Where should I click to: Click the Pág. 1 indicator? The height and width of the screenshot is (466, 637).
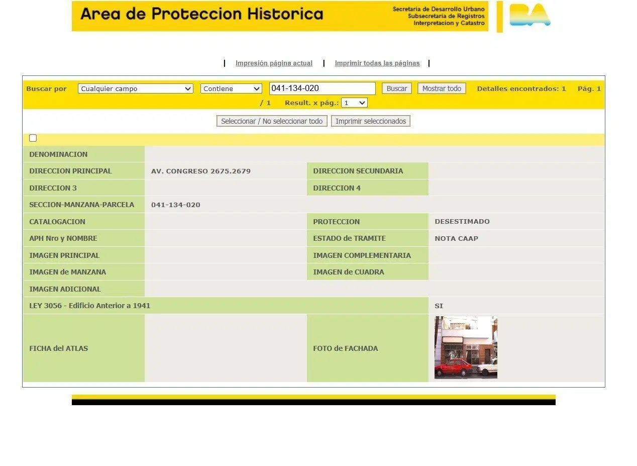point(589,88)
